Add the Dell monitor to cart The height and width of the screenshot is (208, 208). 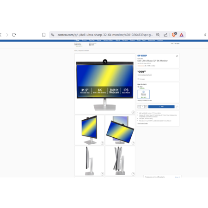pos(161,107)
